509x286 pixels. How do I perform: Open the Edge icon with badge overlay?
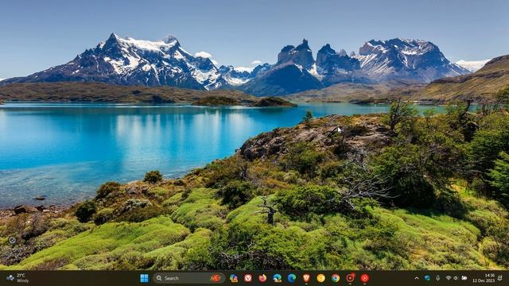(x=278, y=278)
